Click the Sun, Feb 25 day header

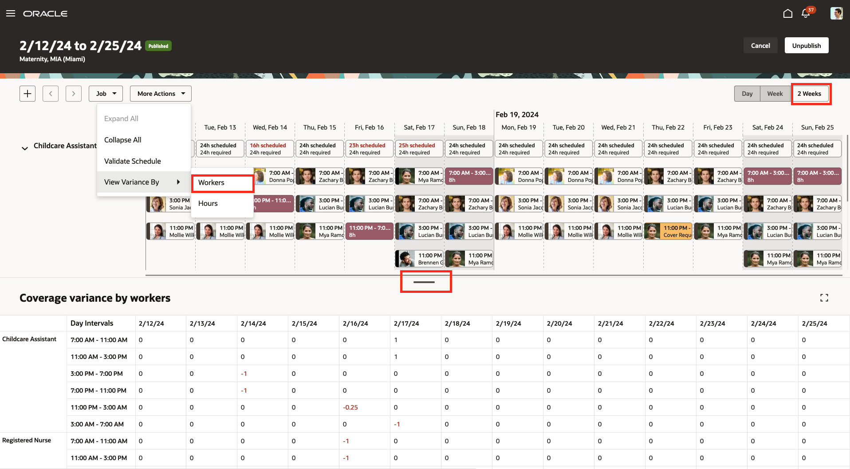817,127
